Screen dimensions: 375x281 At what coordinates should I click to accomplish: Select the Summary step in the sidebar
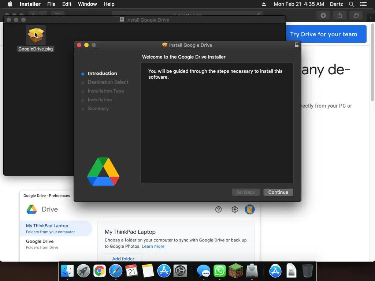point(98,108)
